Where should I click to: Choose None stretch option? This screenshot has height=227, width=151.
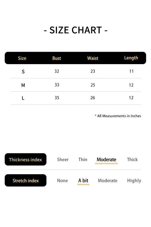62,180
